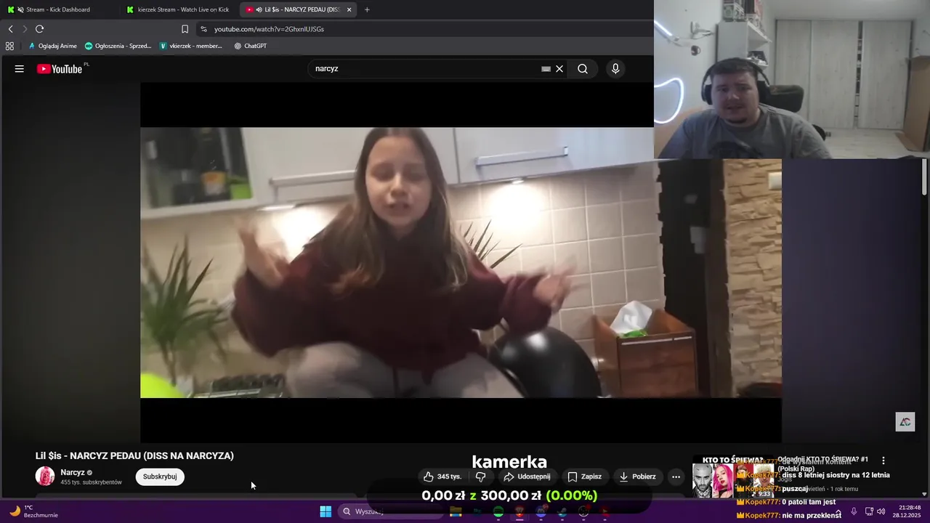View site information next to the URL
930x523 pixels.
203,29
